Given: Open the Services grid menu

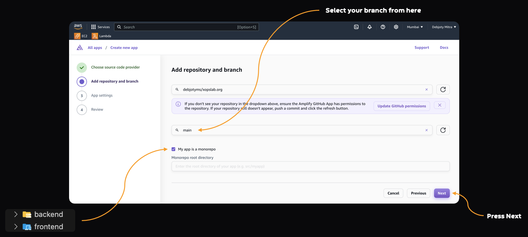Looking at the screenshot, I should point(100,27).
